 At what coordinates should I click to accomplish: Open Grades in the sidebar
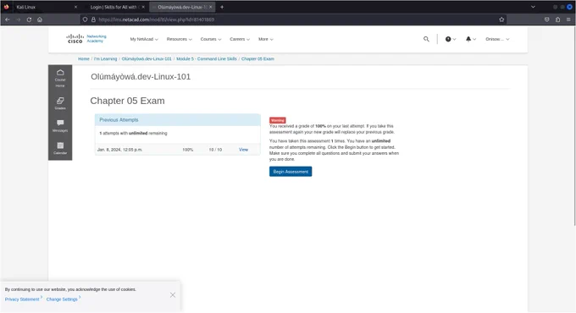pos(60,103)
